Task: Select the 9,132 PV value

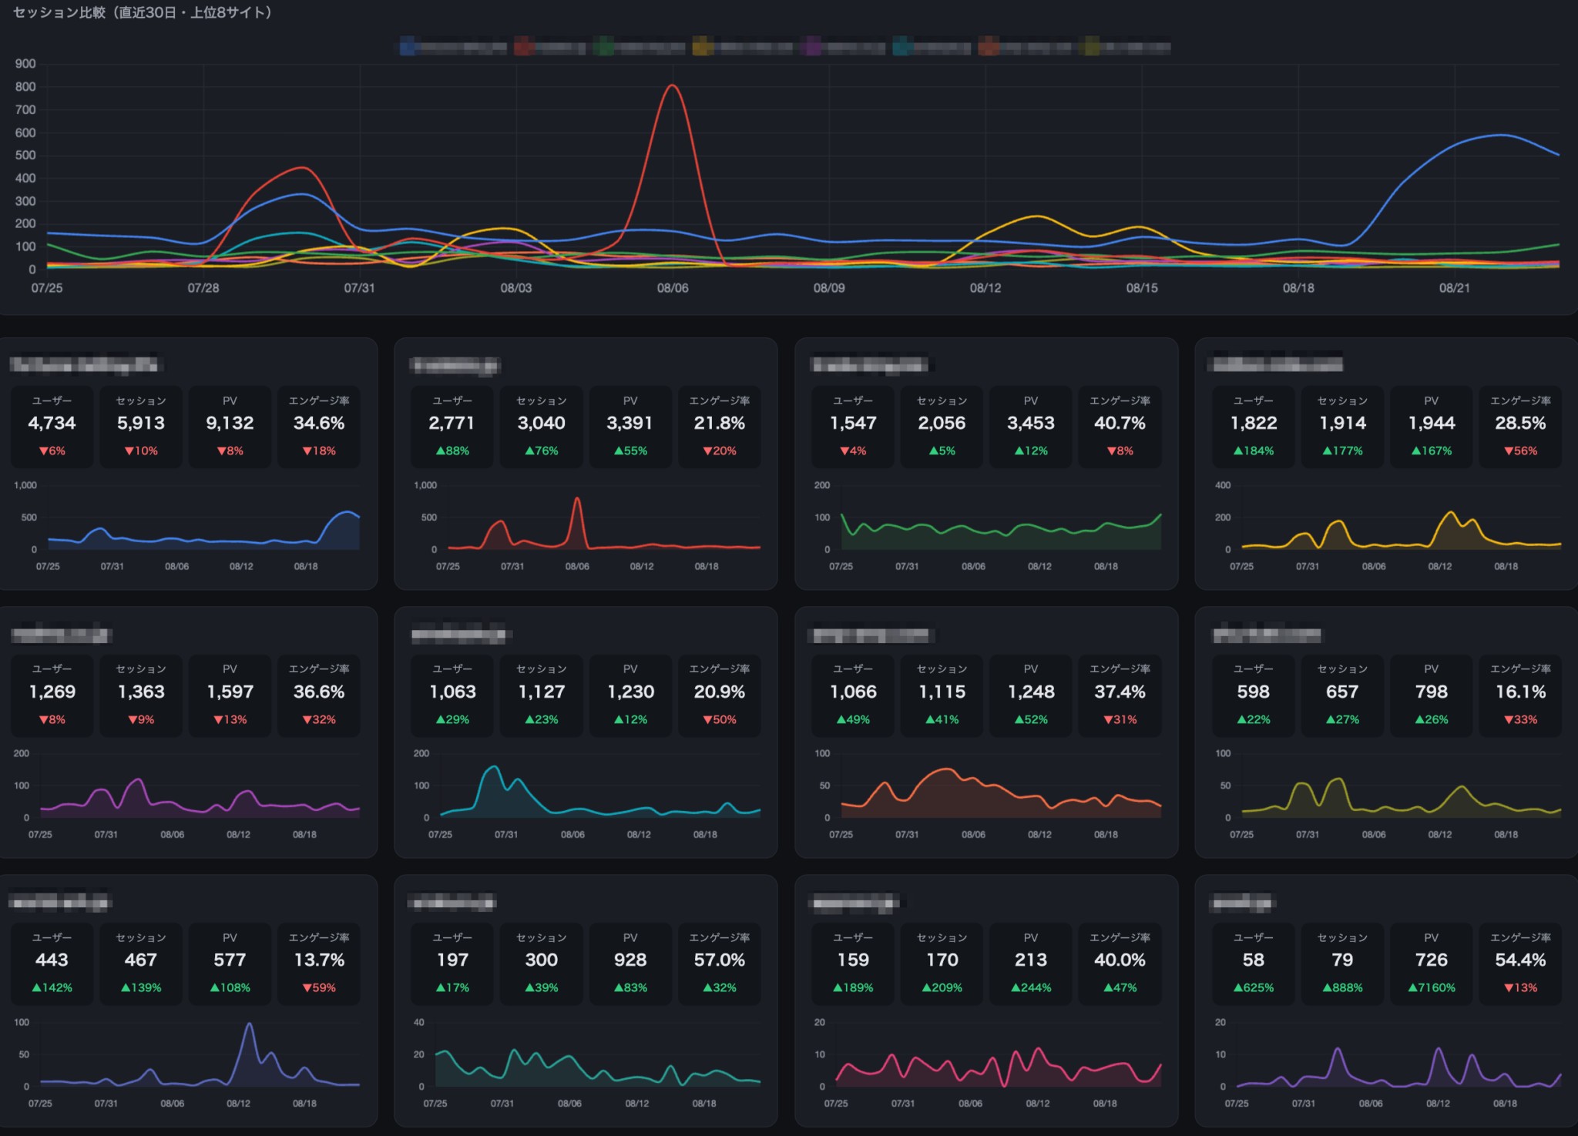Action: click(230, 423)
